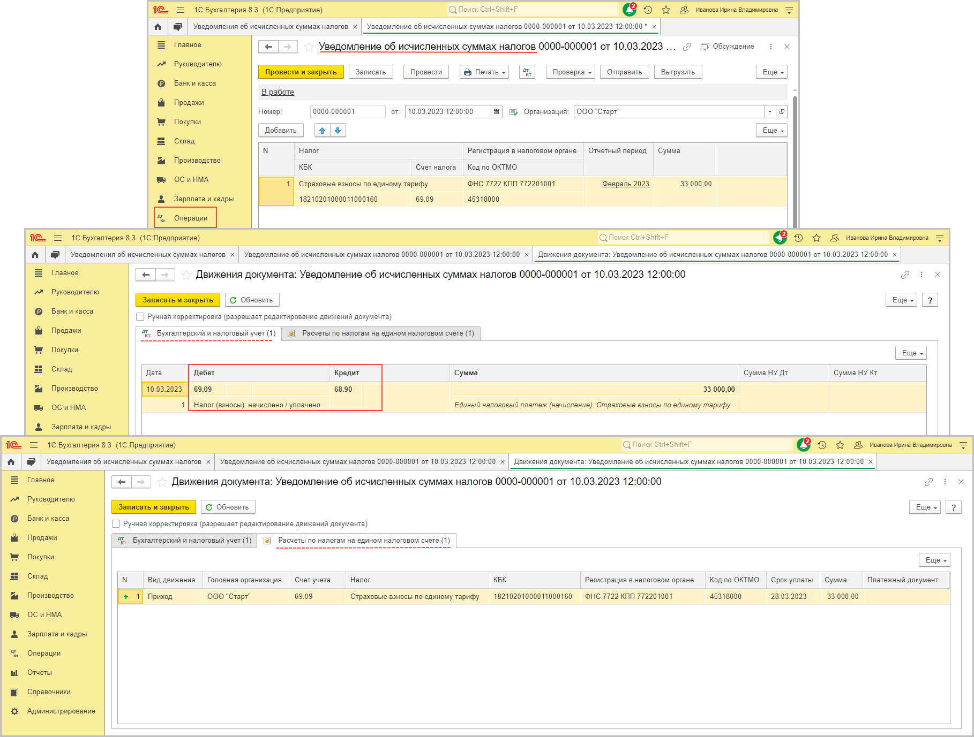Copy link to the notification document via chain icon
The width and height of the screenshot is (974, 737).
[687, 47]
